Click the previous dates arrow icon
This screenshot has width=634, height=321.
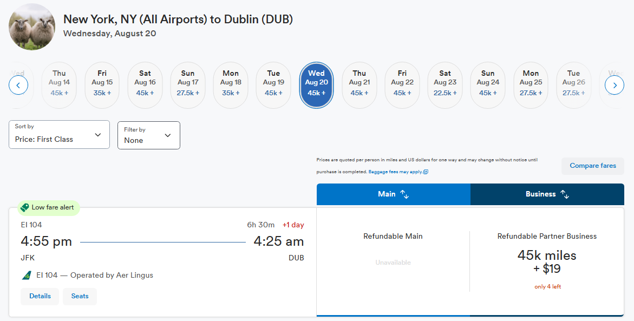[18, 86]
